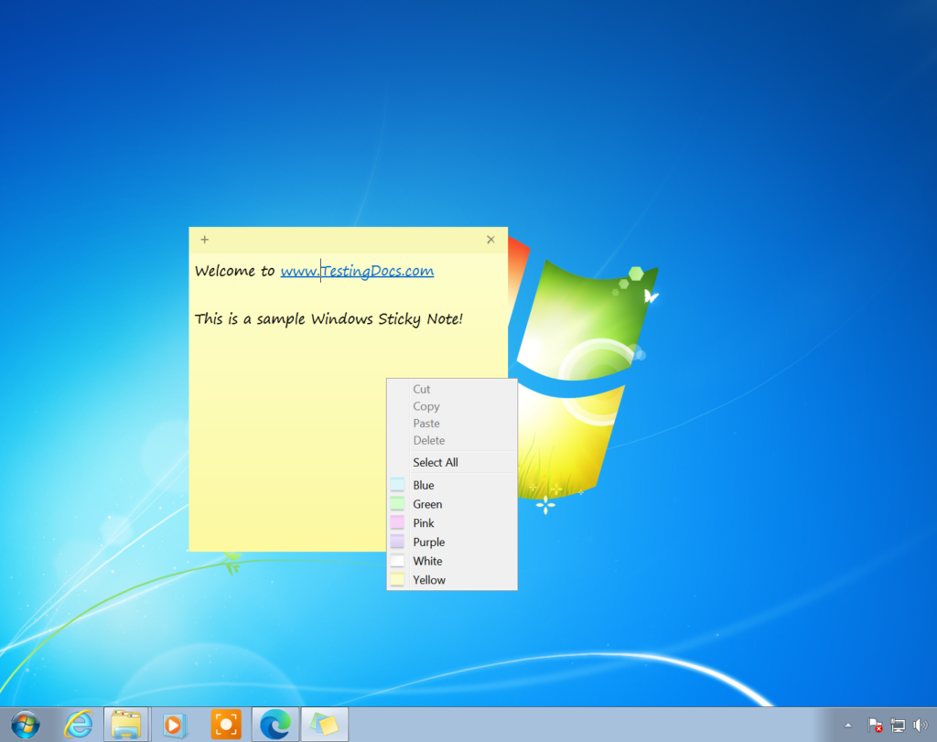Create a new note with the plus icon
Screen dimensions: 937x742
(x=203, y=239)
